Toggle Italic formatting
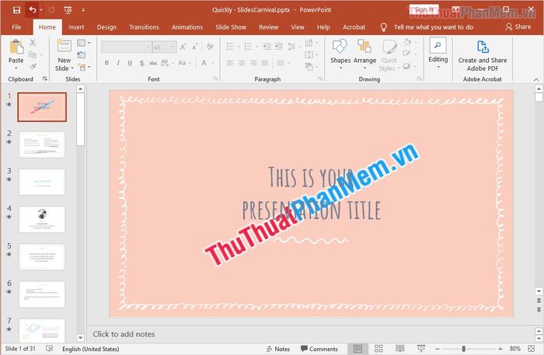This screenshot has width=544, height=355. tap(118, 63)
